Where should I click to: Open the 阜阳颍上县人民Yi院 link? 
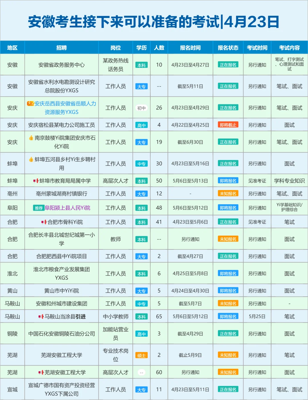pyautogui.click(x=67, y=207)
